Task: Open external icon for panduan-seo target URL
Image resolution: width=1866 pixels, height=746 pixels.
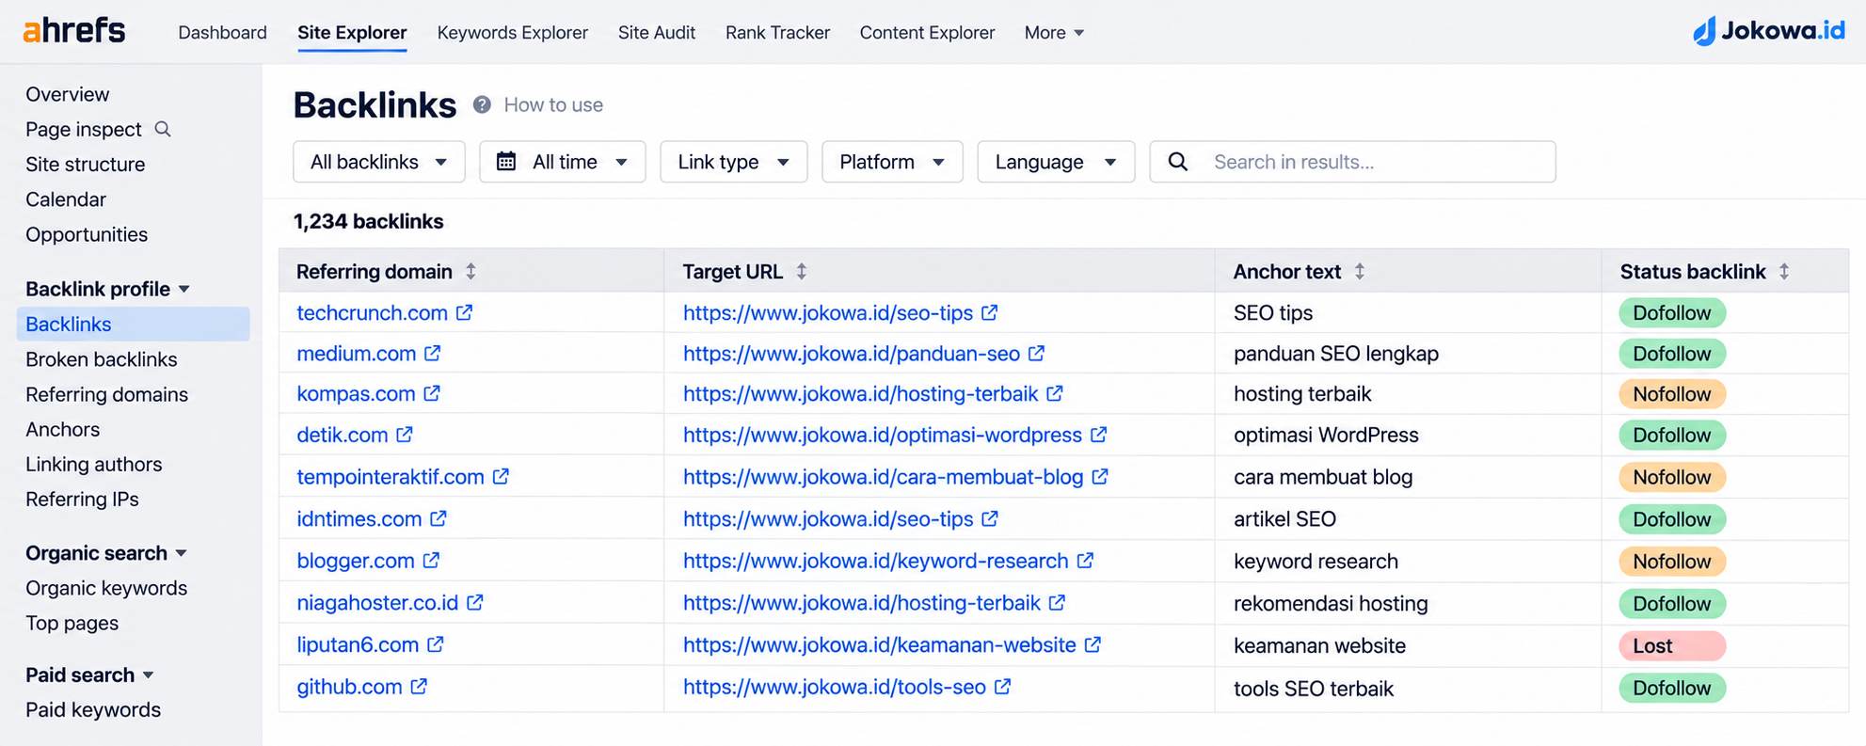Action: (1036, 353)
